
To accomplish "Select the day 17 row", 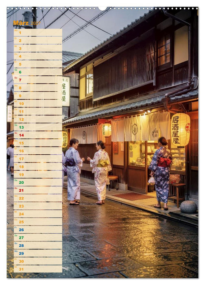I will point(38,159).
